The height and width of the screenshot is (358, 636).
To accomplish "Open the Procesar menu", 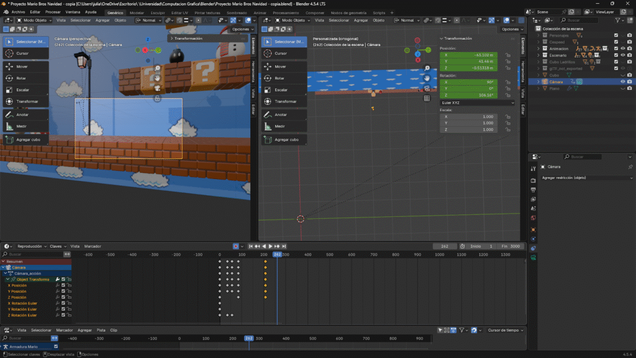I will (53, 12).
